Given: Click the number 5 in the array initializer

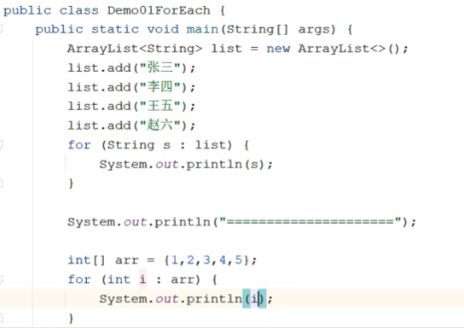Looking at the screenshot, I should (x=238, y=261).
